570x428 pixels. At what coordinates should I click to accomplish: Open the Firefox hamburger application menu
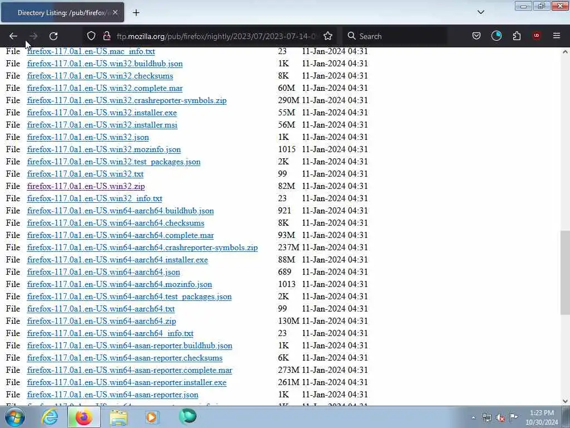(557, 36)
